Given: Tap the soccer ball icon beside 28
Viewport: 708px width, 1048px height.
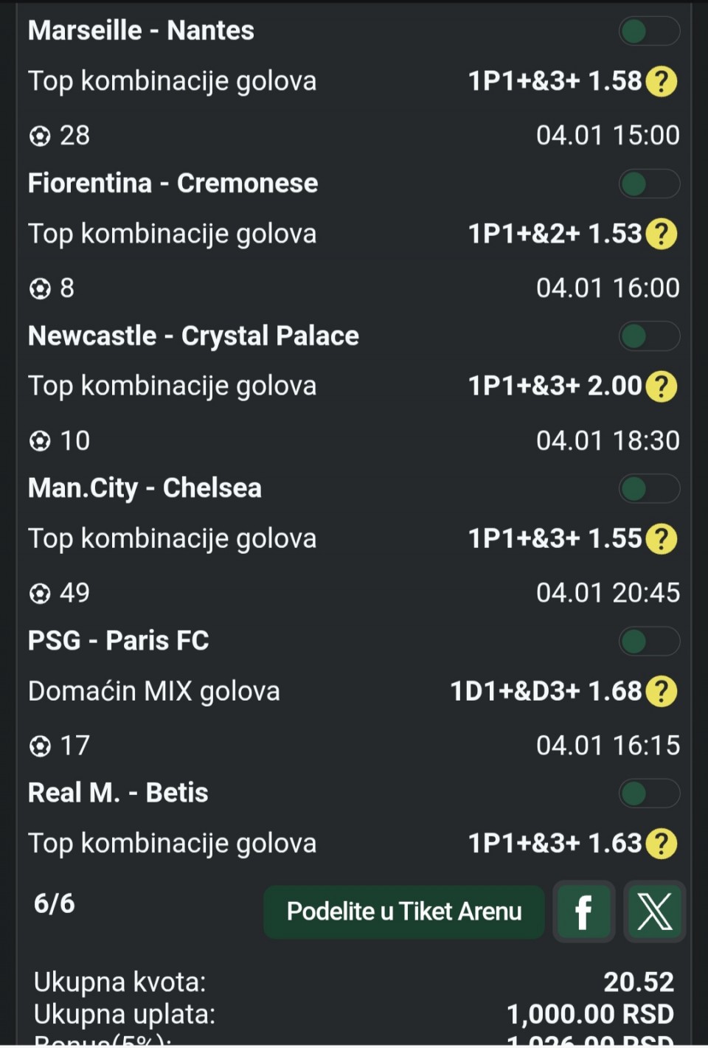Looking at the screenshot, I should pyautogui.click(x=40, y=136).
